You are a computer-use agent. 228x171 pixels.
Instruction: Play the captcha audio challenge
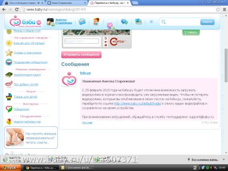(106, 42)
